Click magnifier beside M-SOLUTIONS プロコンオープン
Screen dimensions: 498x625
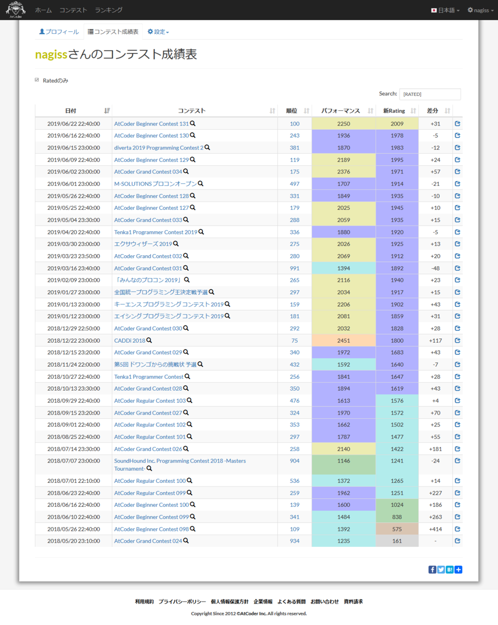(x=201, y=183)
